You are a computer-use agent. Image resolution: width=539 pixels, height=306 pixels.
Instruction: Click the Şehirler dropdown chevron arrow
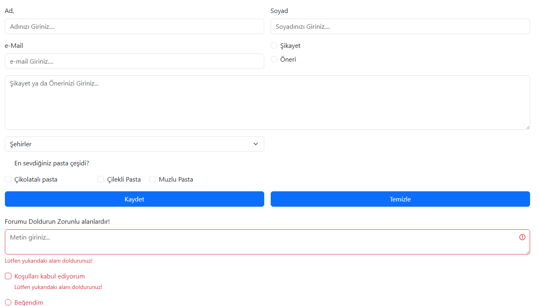[256, 144]
